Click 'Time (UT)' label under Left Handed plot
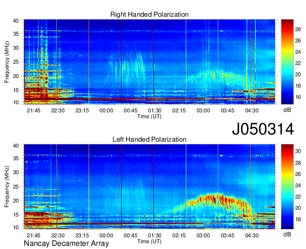Screen dimensions: 306x249 point(149,241)
